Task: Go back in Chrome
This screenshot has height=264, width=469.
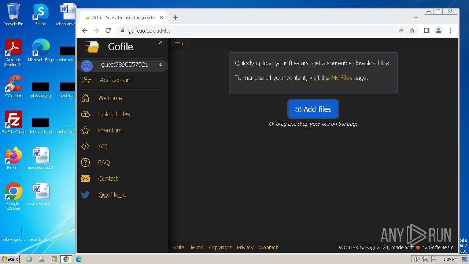Action: tap(85, 31)
